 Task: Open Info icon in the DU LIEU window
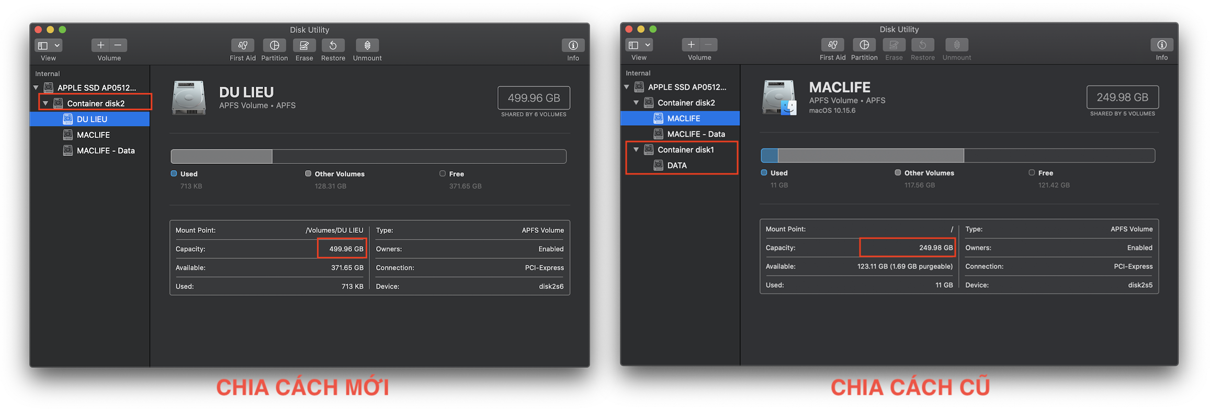click(x=573, y=45)
